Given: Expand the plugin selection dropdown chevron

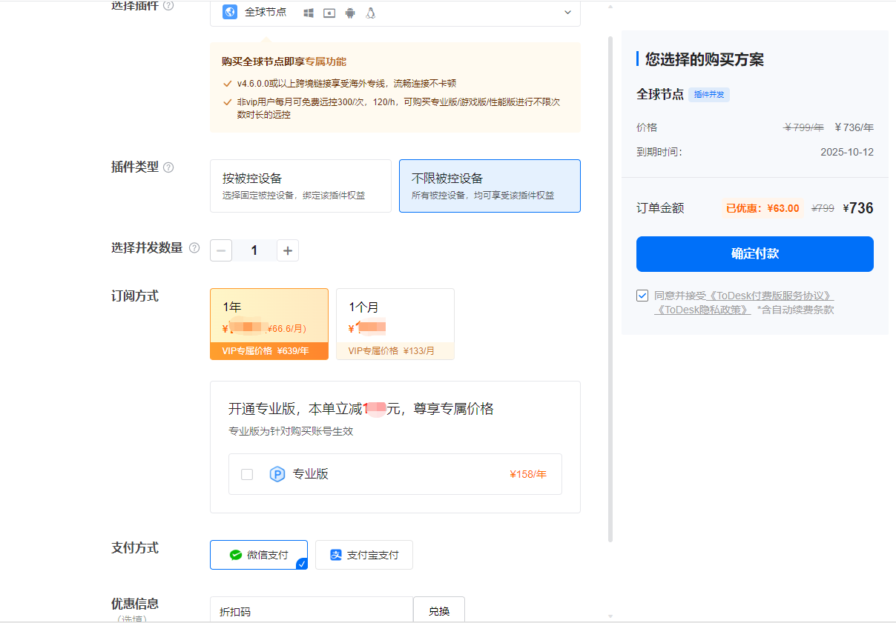Looking at the screenshot, I should (x=568, y=13).
